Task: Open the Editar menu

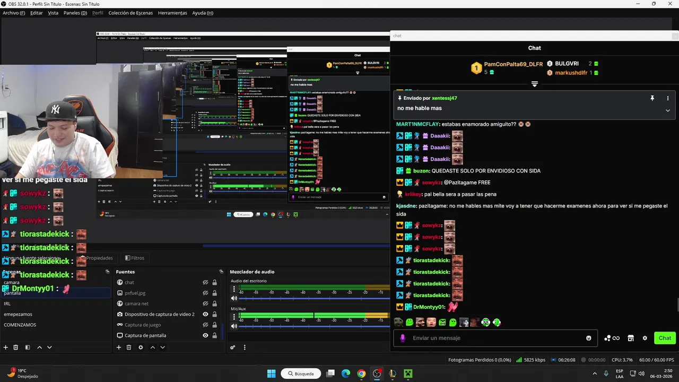Action: tap(36, 13)
